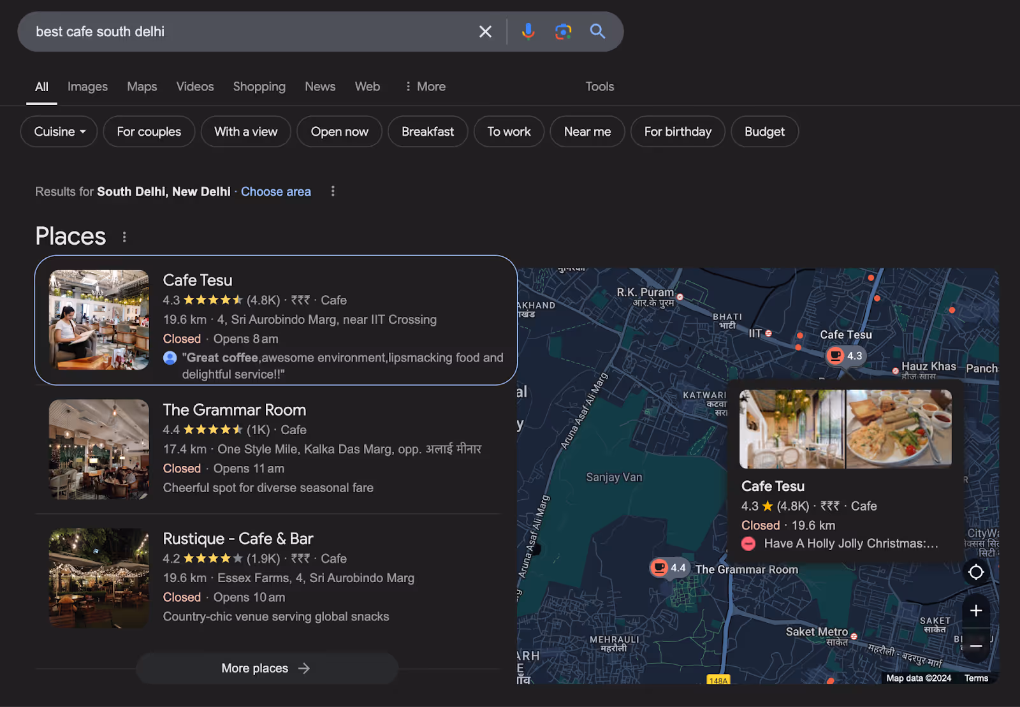The height and width of the screenshot is (707, 1020).
Task: Click the R.K. Puram station marker
Action: (680, 297)
